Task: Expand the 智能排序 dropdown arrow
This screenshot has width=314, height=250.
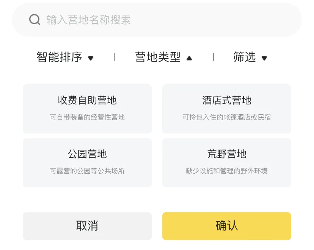Action: 91,58
